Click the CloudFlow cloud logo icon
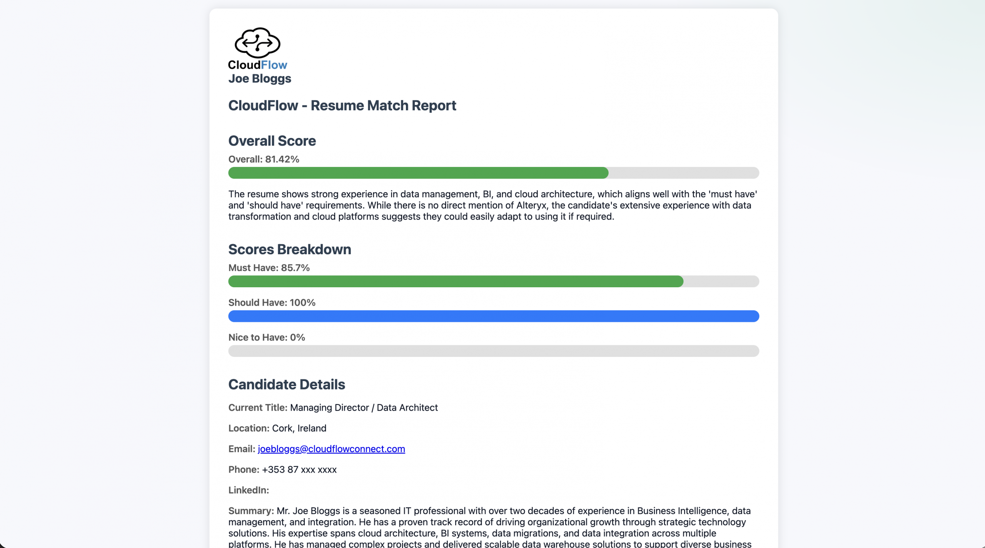The height and width of the screenshot is (548, 985). (x=257, y=42)
